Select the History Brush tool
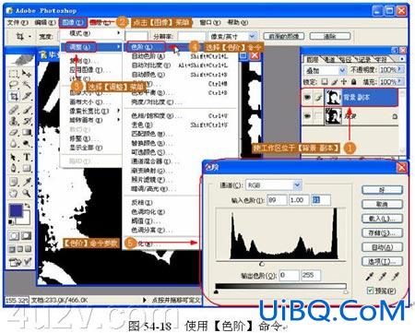This screenshot has width=415, height=333. click(27, 121)
